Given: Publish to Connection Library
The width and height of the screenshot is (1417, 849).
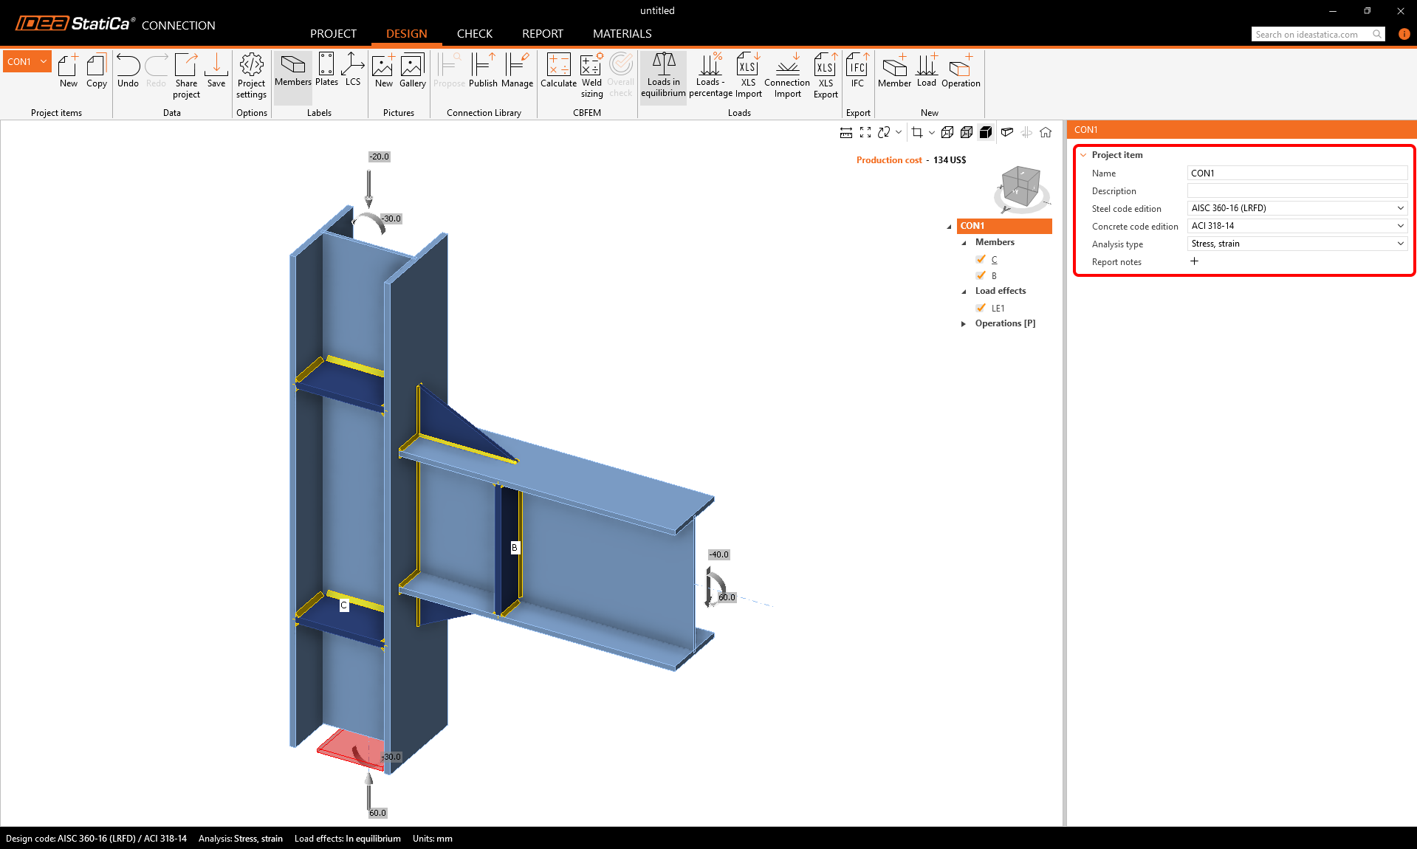Looking at the screenshot, I should [483, 71].
